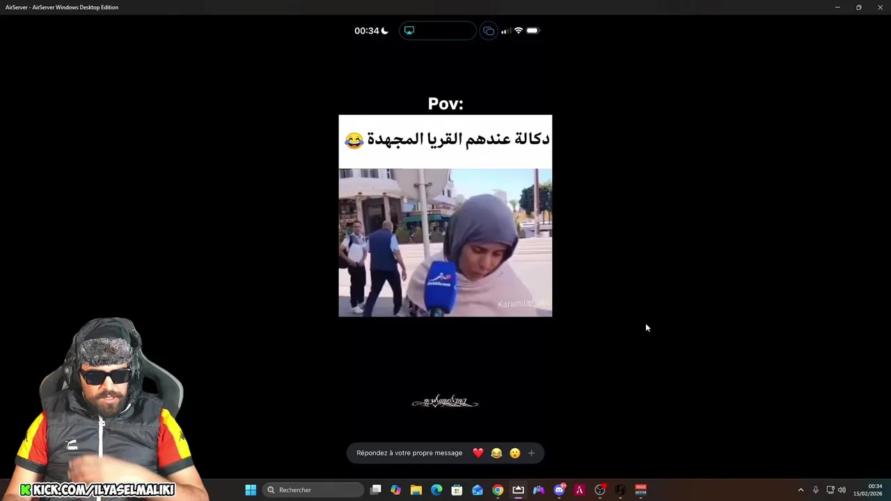
Task: Click the phone Wi-Fi status icon
Action: click(x=518, y=31)
